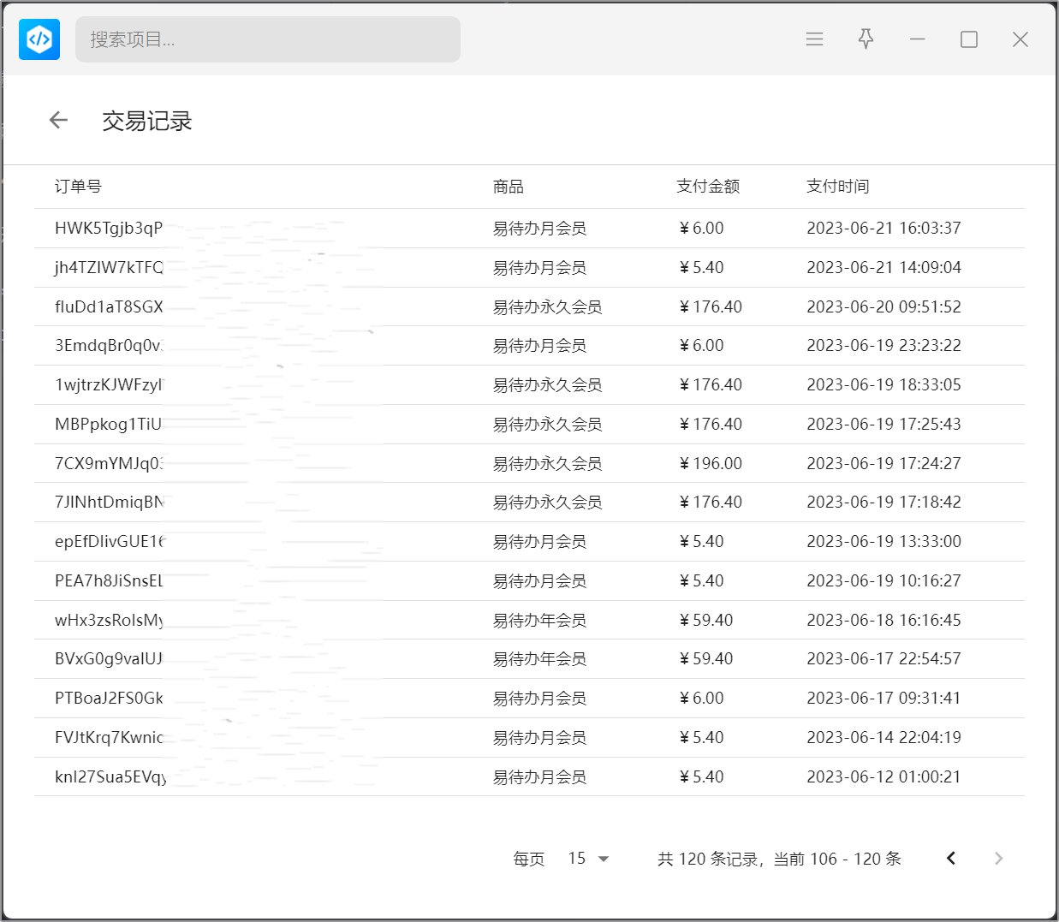Select order knI27Sua5EVqy
This screenshot has height=922, width=1059.
(110, 777)
